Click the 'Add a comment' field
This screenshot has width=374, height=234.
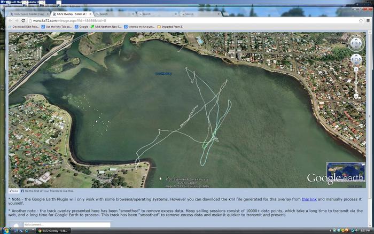click(67, 225)
